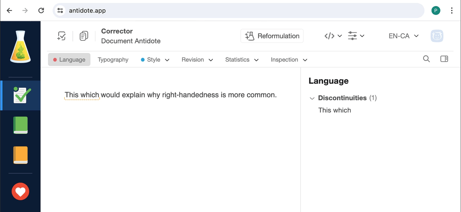Click the robot face assistant icon
Image resolution: width=461 pixels, height=212 pixels.
pos(437,36)
